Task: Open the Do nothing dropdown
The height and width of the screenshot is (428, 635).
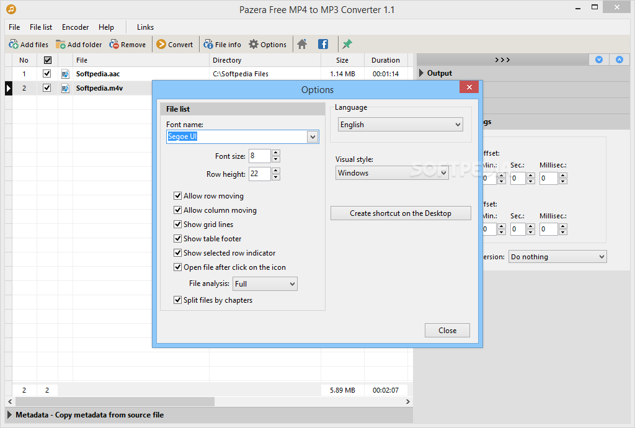Action: [557, 257]
